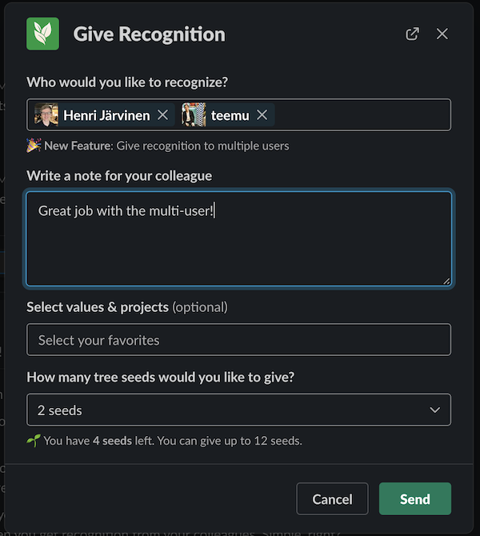Expand the seeds amount chevron

point(434,410)
